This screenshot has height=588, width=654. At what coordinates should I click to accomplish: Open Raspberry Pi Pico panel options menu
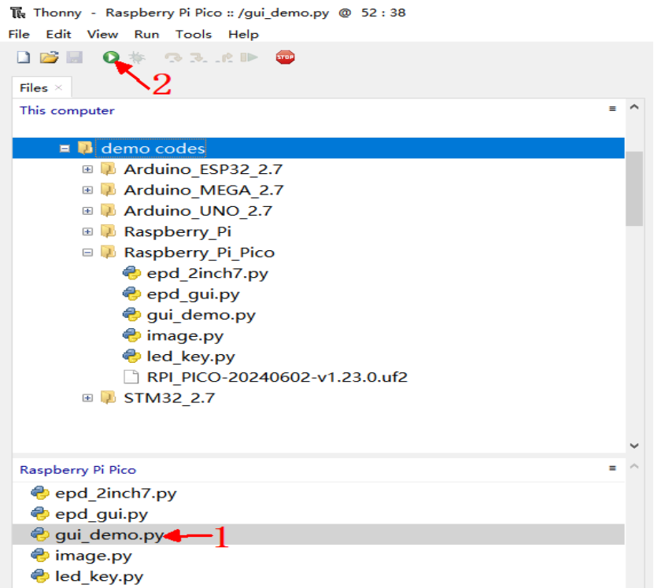(x=612, y=468)
